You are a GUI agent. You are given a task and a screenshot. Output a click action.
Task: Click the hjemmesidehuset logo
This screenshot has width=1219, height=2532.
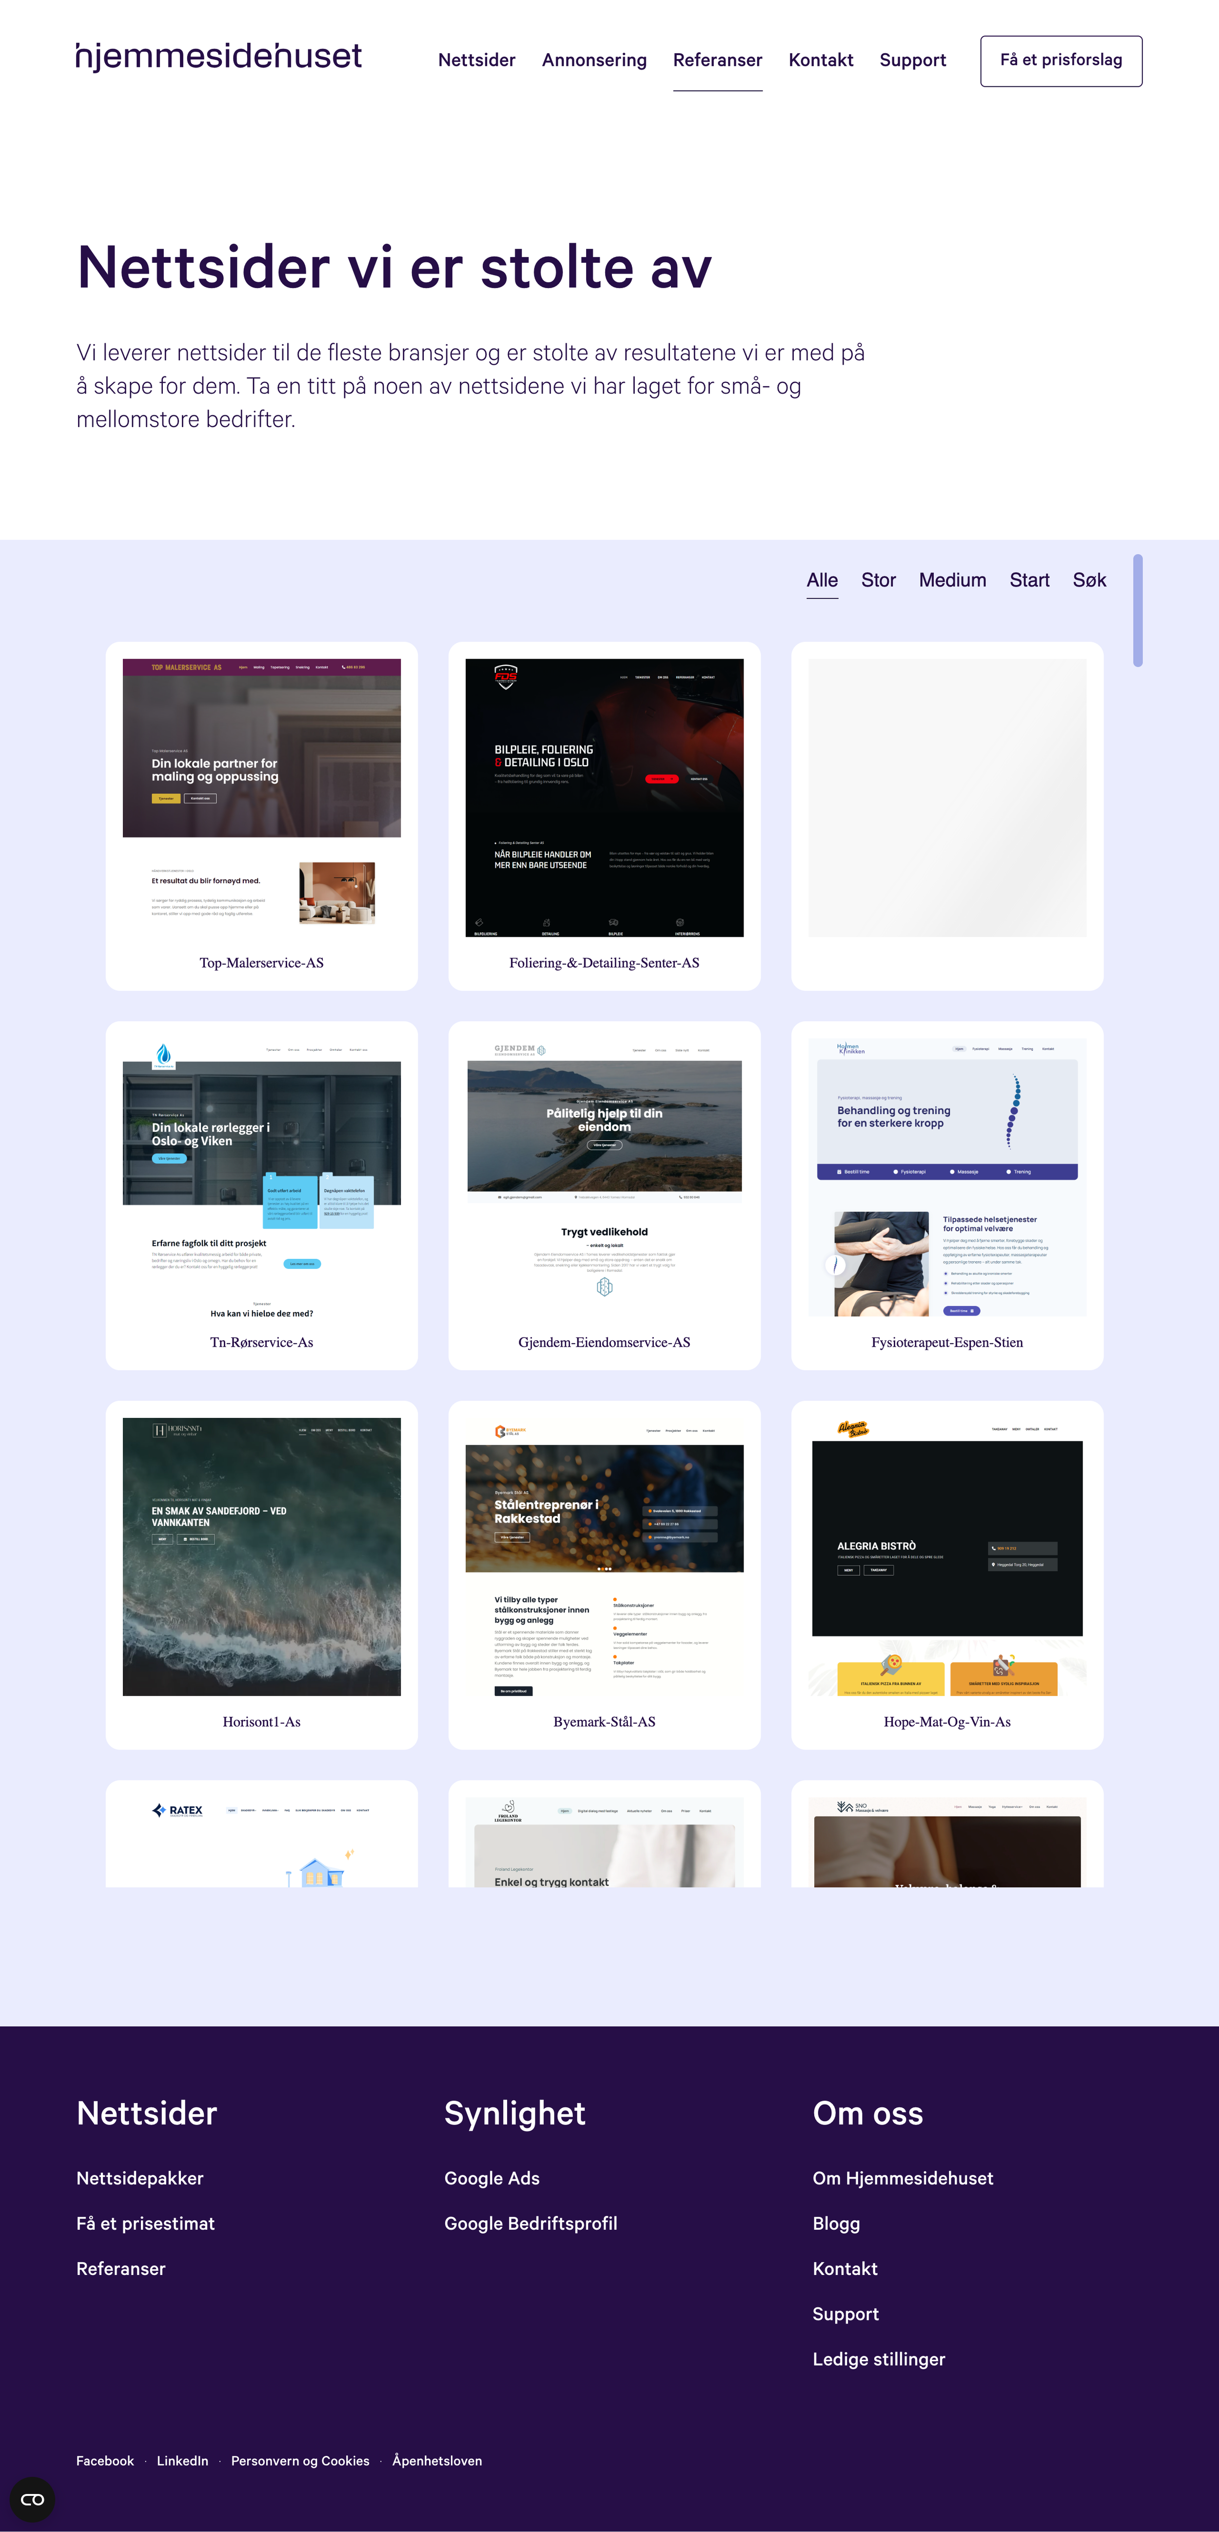(218, 57)
